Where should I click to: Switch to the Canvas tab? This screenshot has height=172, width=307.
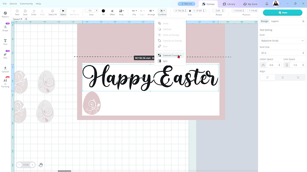click(x=208, y=4)
